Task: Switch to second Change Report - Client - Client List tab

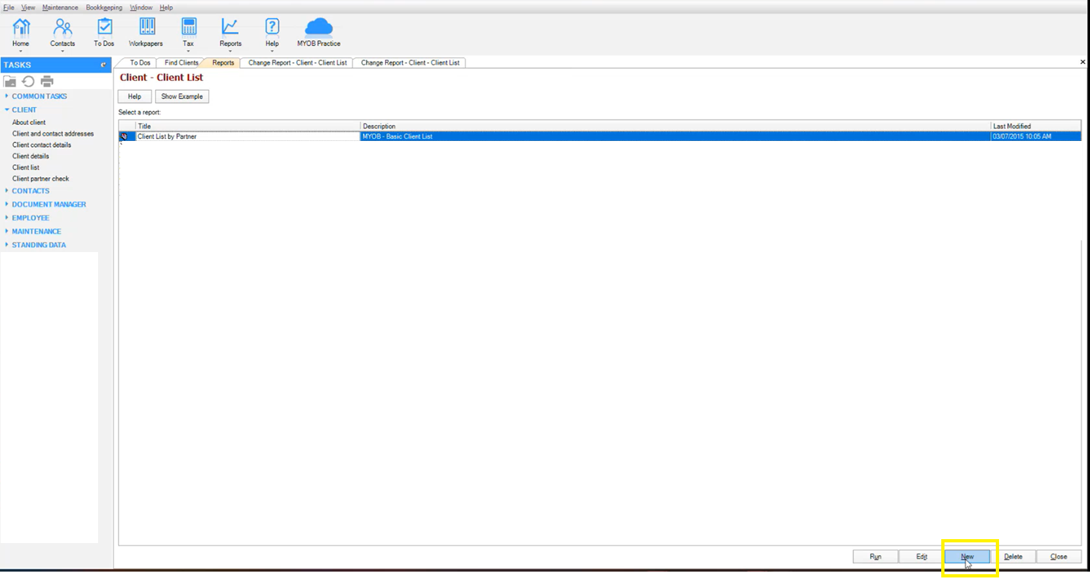Action: click(x=410, y=63)
